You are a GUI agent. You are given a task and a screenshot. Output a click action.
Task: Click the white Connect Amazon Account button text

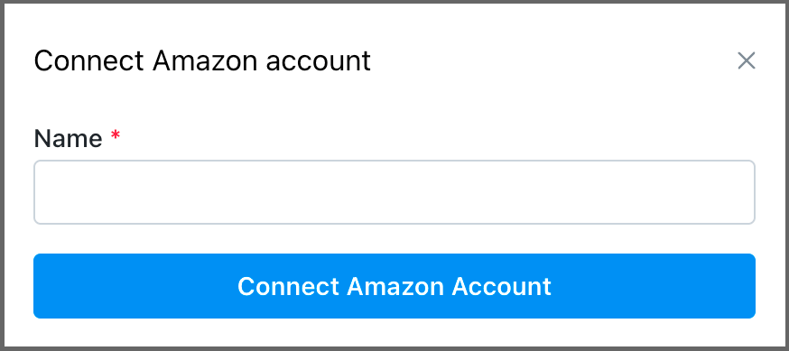pyautogui.click(x=394, y=286)
